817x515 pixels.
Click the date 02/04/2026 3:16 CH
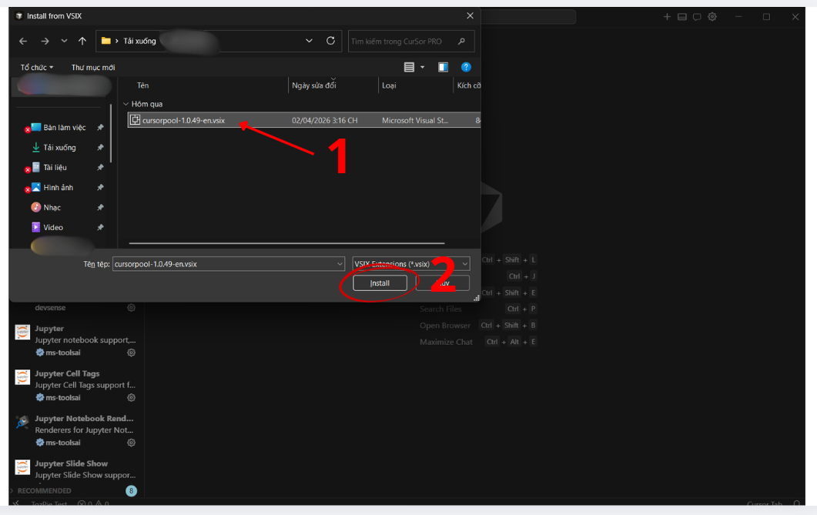point(325,120)
